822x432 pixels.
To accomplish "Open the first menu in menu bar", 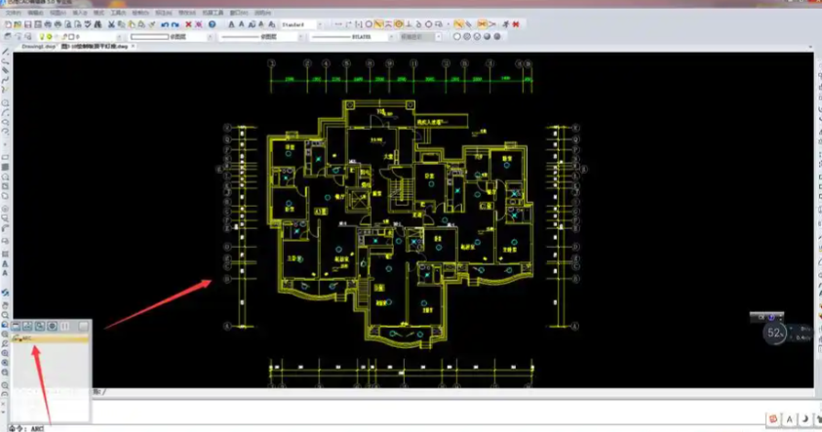I will tap(13, 13).
